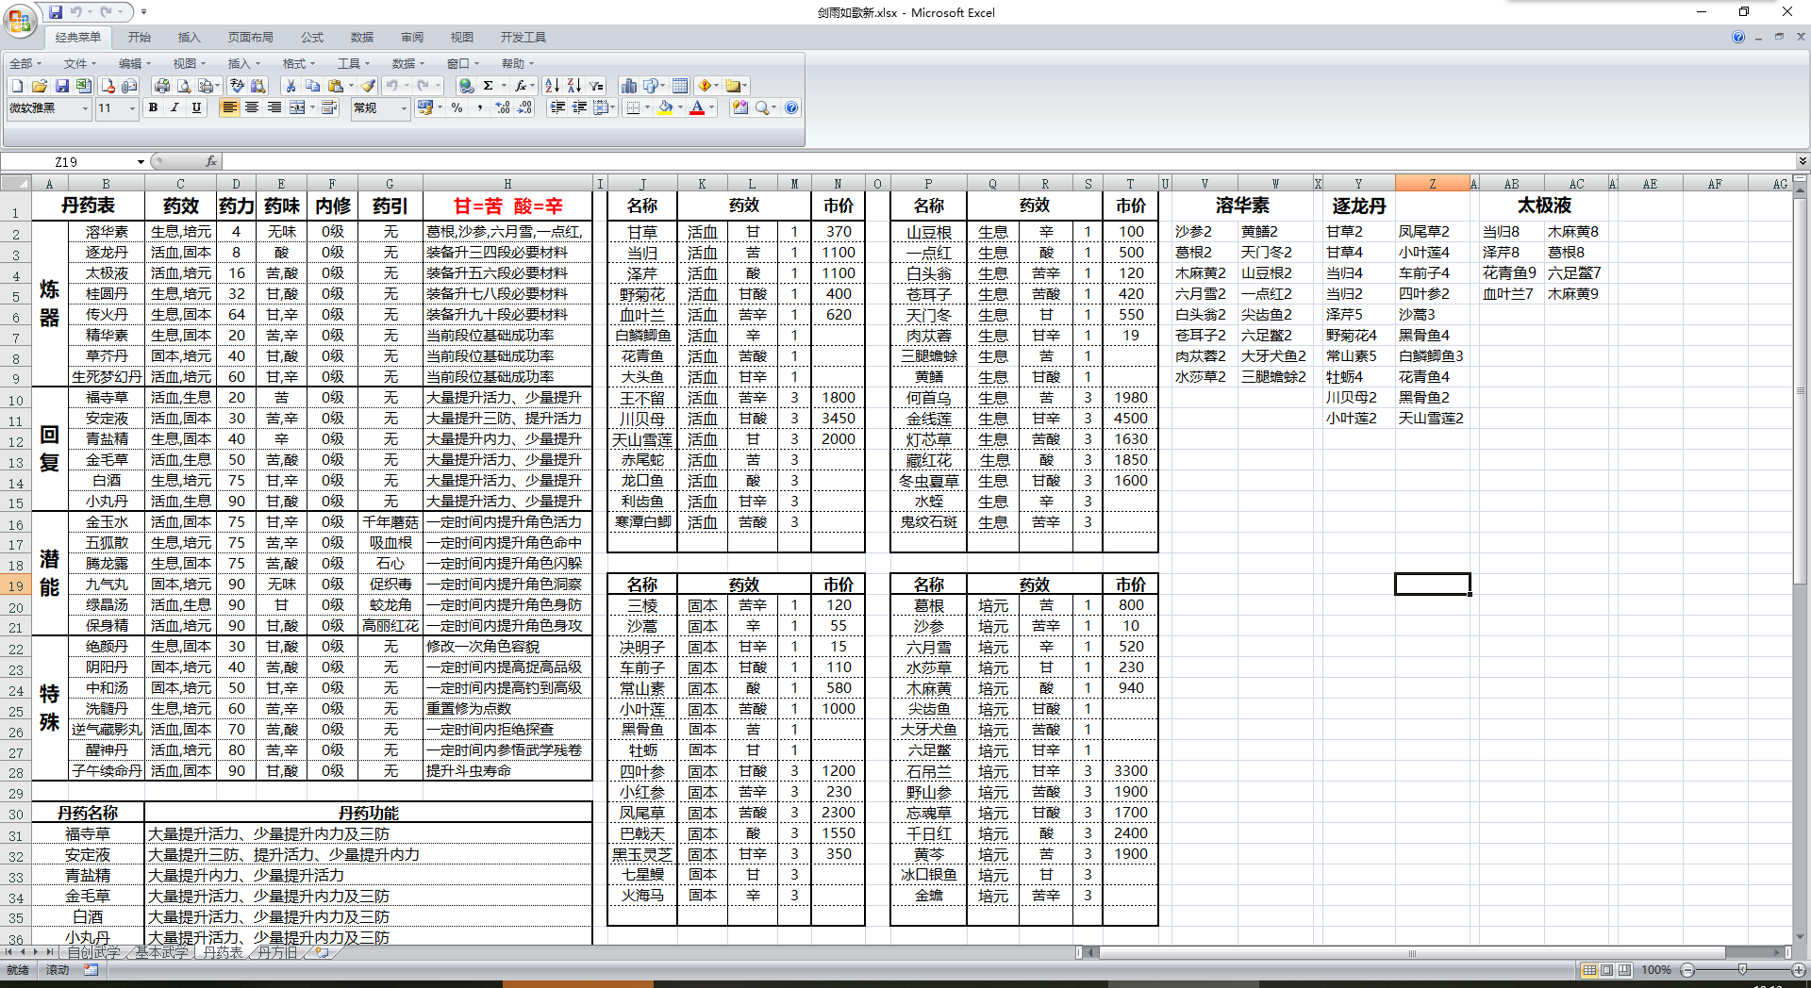Toggle Underline formatting

point(196,108)
